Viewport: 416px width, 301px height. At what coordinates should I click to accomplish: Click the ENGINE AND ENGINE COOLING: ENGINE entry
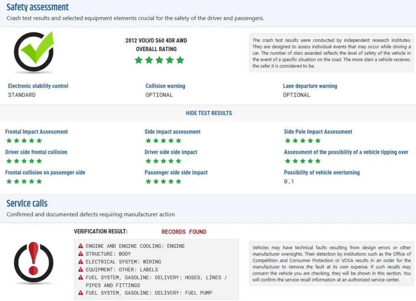[135, 246]
